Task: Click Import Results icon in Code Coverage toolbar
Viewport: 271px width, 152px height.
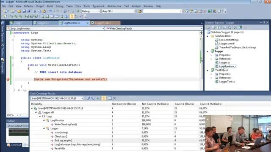Action: pos(93,98)
